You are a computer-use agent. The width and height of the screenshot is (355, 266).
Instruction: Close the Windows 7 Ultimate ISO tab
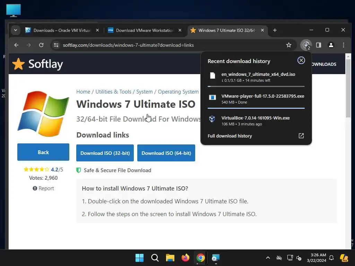tap(262, 30)
